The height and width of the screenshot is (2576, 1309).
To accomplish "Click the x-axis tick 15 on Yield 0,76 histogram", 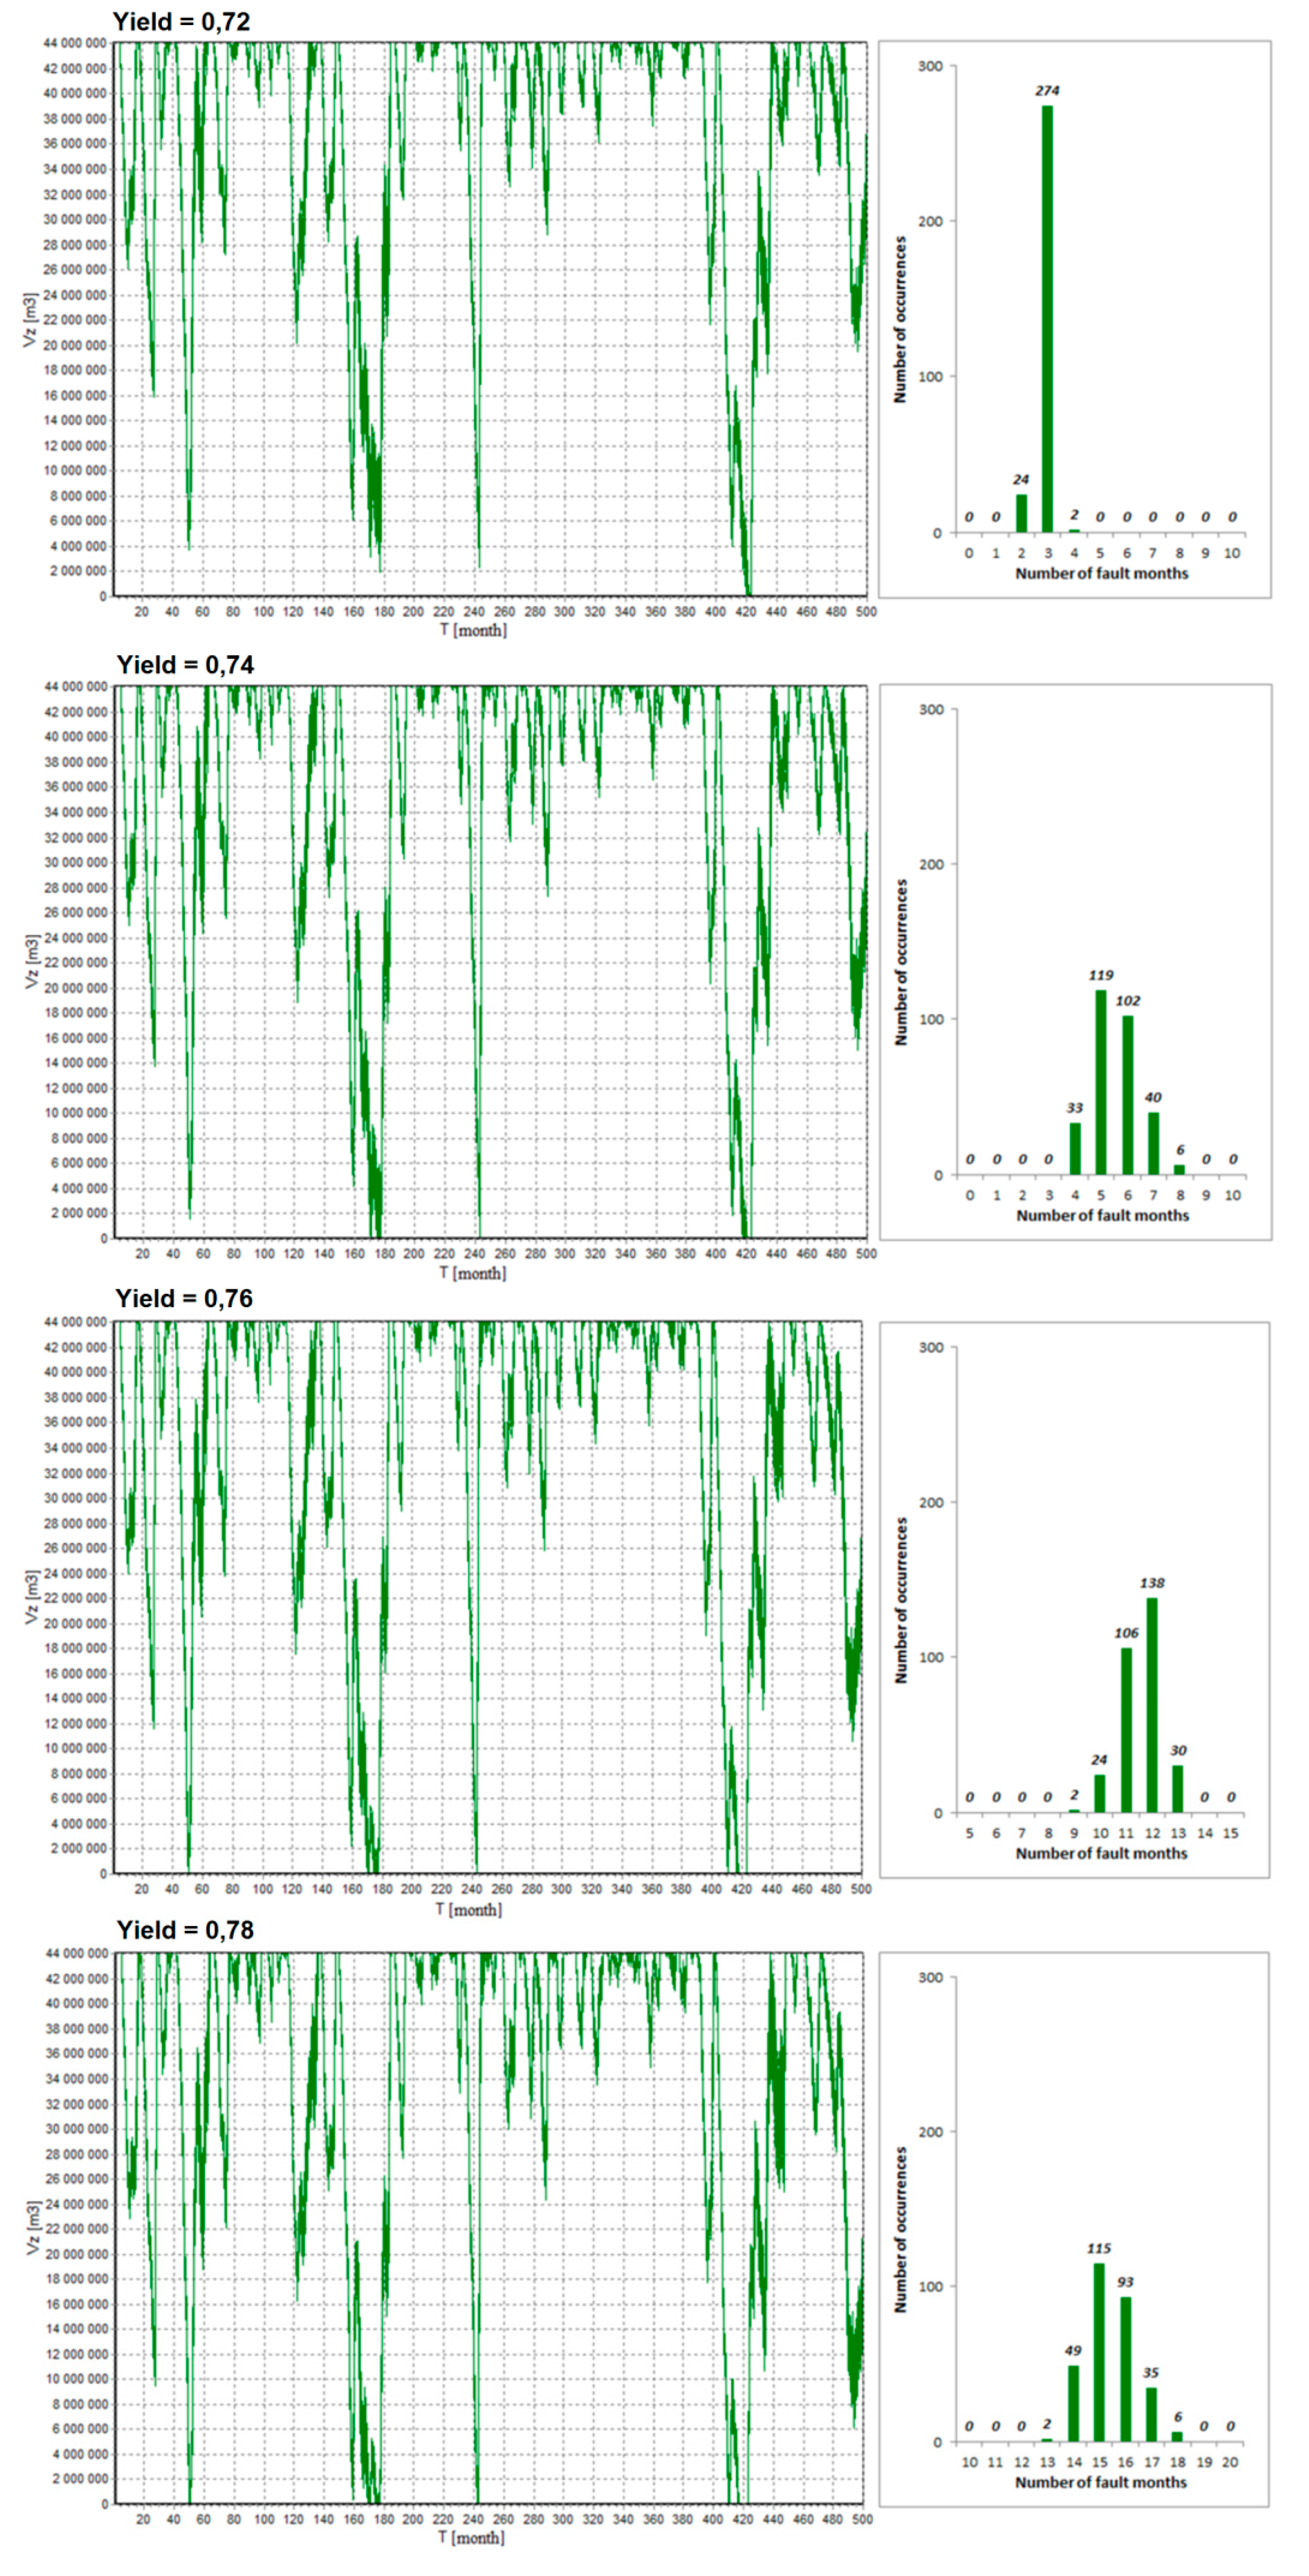I will coord(1231,1833).
